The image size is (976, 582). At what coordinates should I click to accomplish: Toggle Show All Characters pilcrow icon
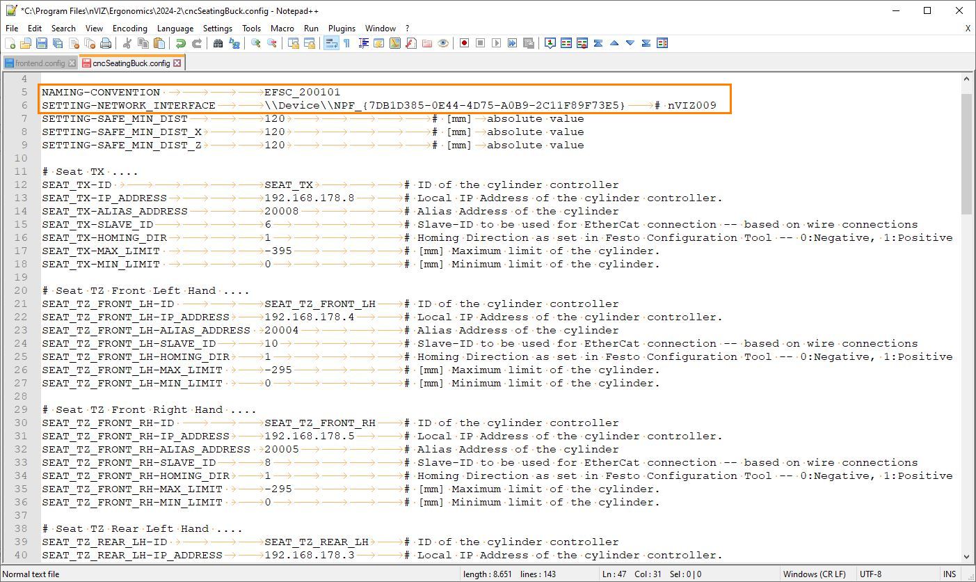point(346,43)
